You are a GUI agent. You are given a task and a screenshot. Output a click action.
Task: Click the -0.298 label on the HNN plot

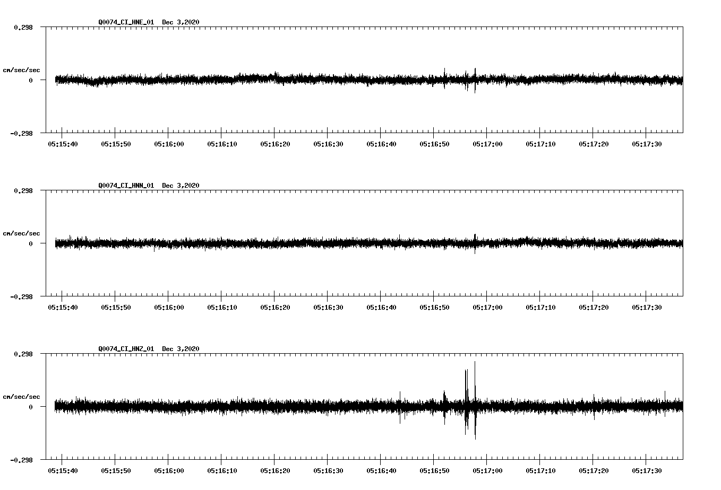(21, 297)
